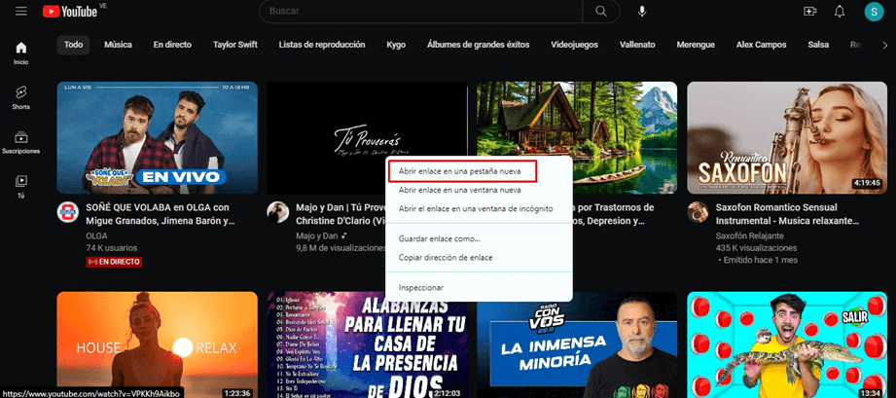Select the Salsa chip
Viewport: 896px width, 398px height.
coord(818,45)
